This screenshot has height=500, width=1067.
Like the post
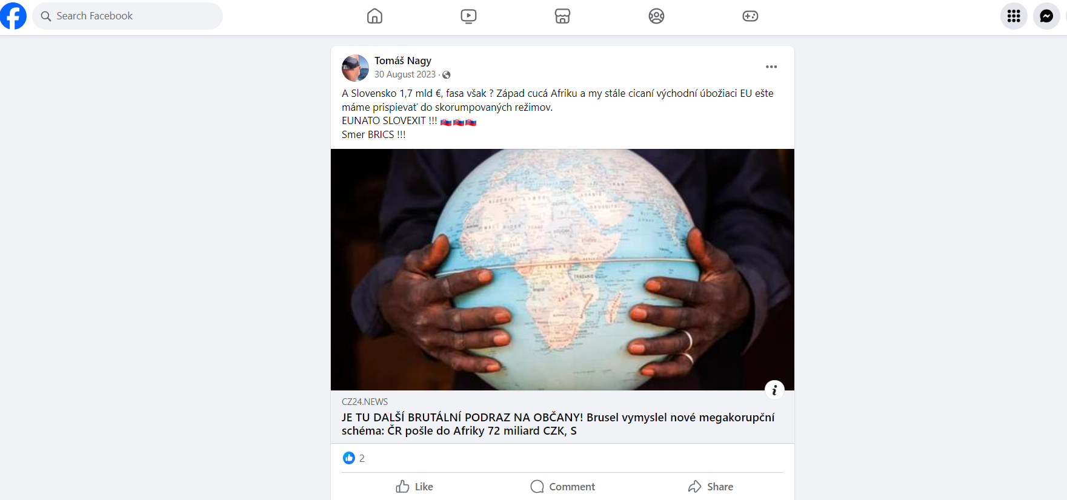(414, 487)
